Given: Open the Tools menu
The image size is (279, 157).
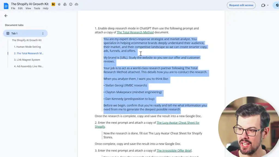Looking at the screenshot, I should pyautogui.click(x=37, y=8).
